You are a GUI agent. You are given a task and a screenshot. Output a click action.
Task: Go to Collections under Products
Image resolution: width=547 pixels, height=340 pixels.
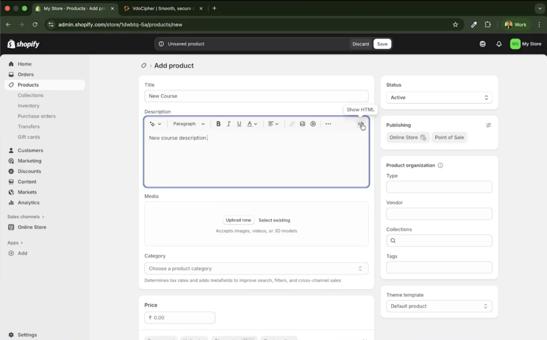pos(30,95)
